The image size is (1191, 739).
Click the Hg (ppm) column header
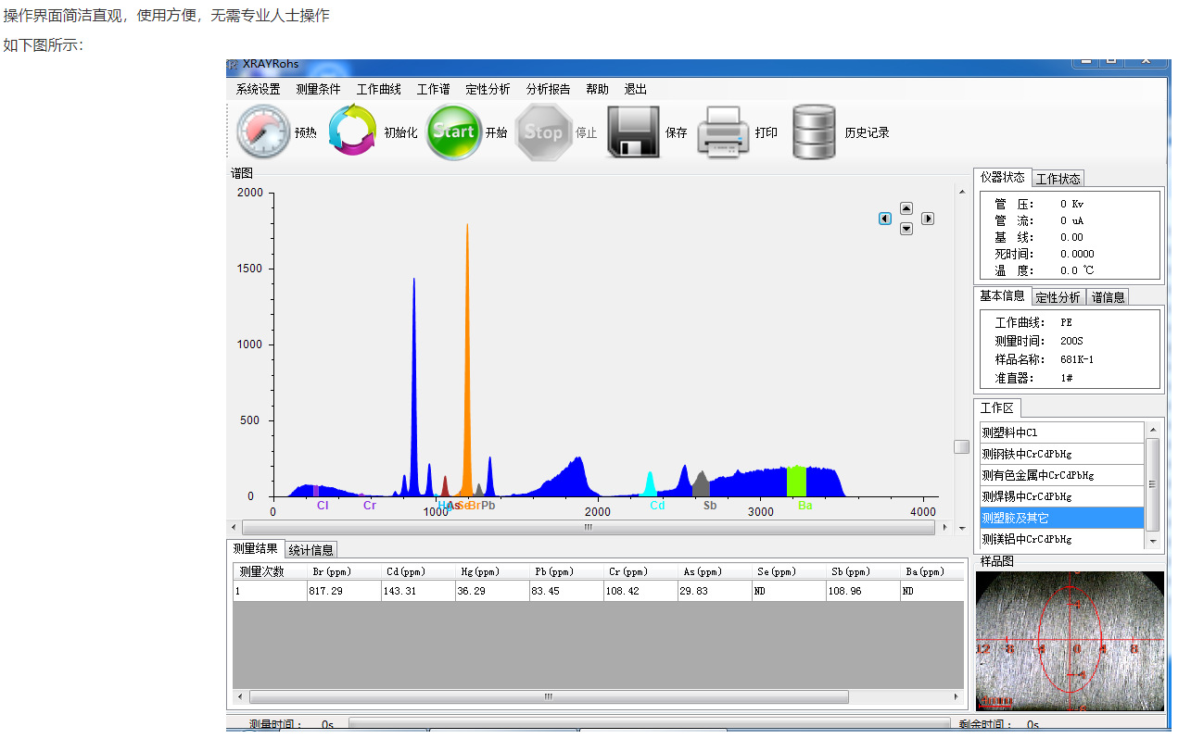[492, 571]
